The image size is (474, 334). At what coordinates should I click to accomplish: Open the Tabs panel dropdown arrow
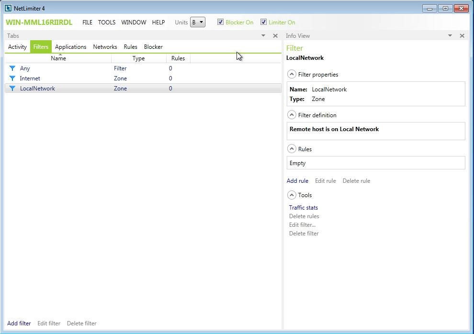(x=263, y=35)
